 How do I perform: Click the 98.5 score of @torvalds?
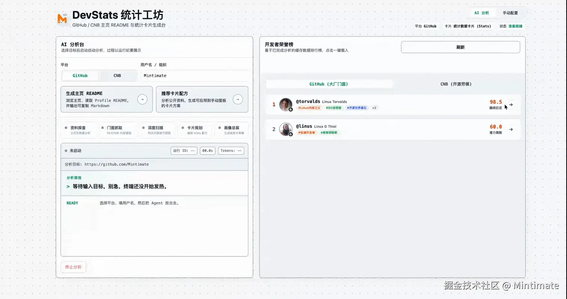496,102
